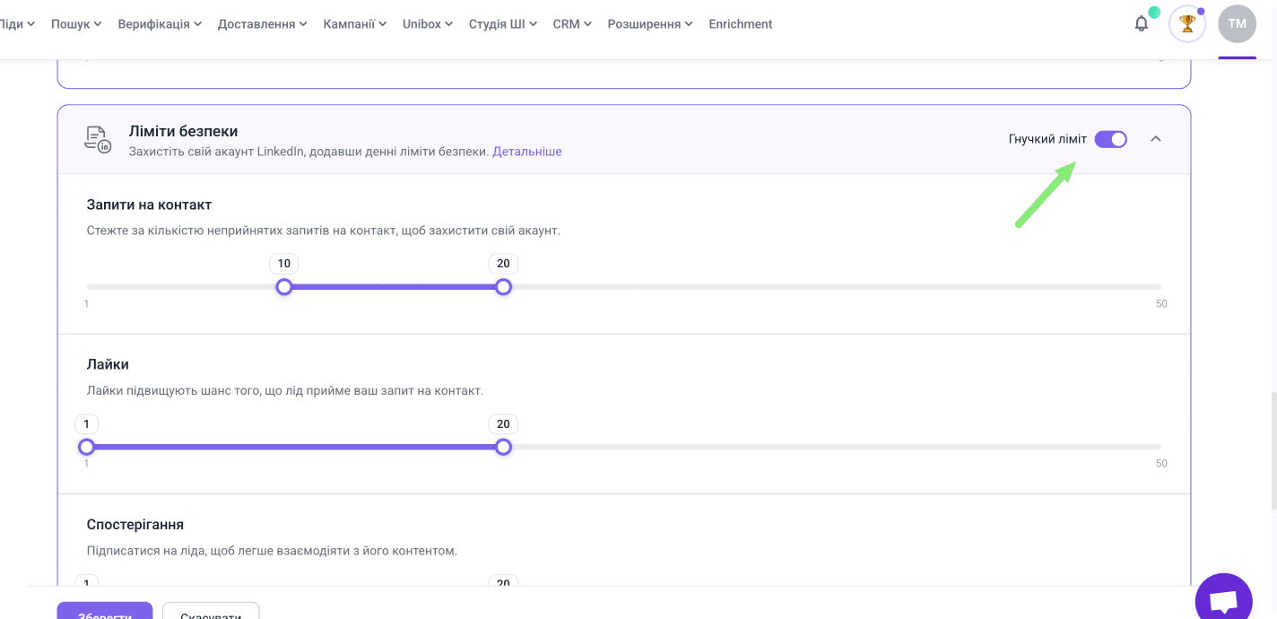
Task: Click the Лайки slider maximum handle at 20
Action: pos(503,447)
